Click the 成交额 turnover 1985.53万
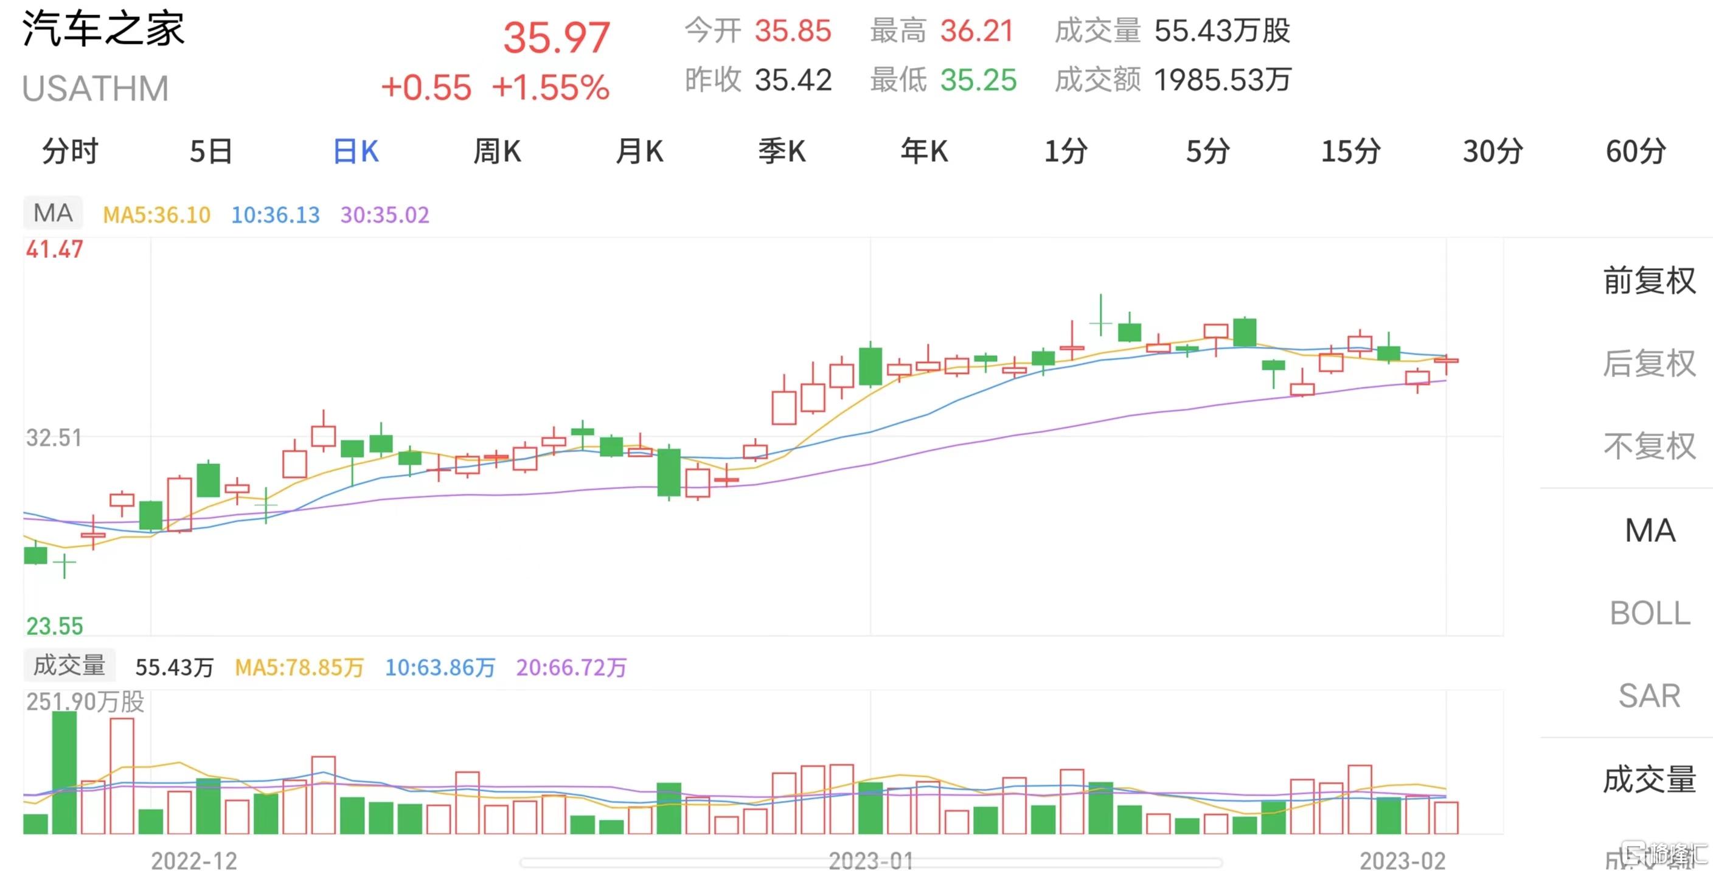This screenshot has width=1713, height=871. click(1222, 80)
